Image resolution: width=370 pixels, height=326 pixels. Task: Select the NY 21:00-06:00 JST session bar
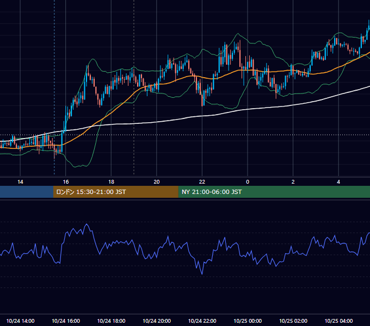[x=274, y=192]
